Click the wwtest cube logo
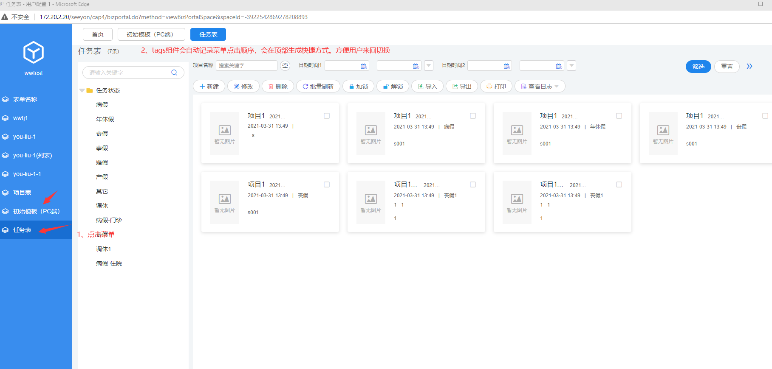The image size is (772, 369). click(x=34, y=53)
